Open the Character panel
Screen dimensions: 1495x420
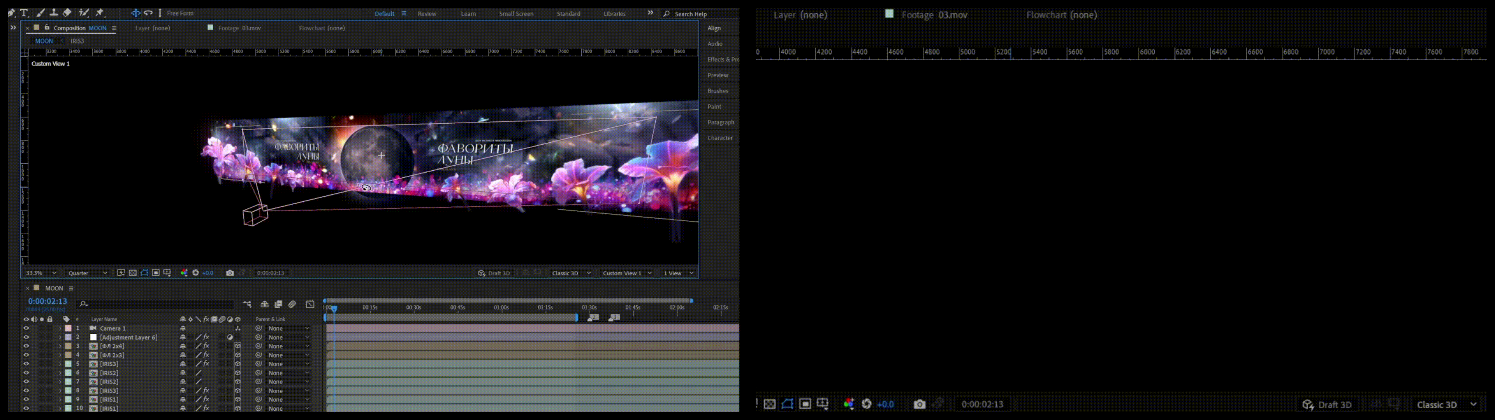[719, 138]
